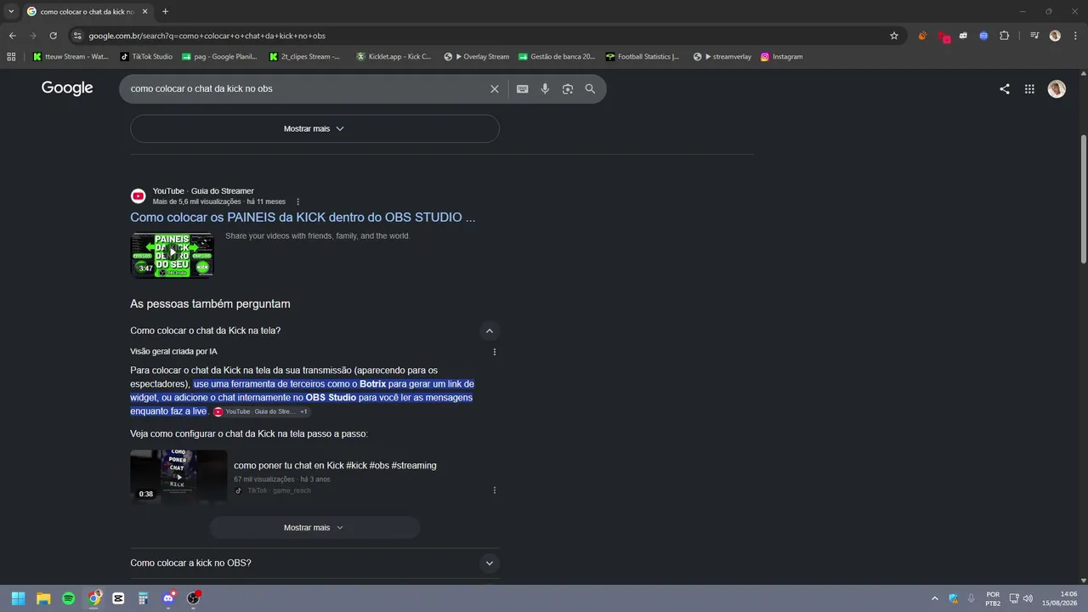Search by image with the Google Lens icon
The height and width of the screenshot is (612, 1088).
(x=568, y=89)
